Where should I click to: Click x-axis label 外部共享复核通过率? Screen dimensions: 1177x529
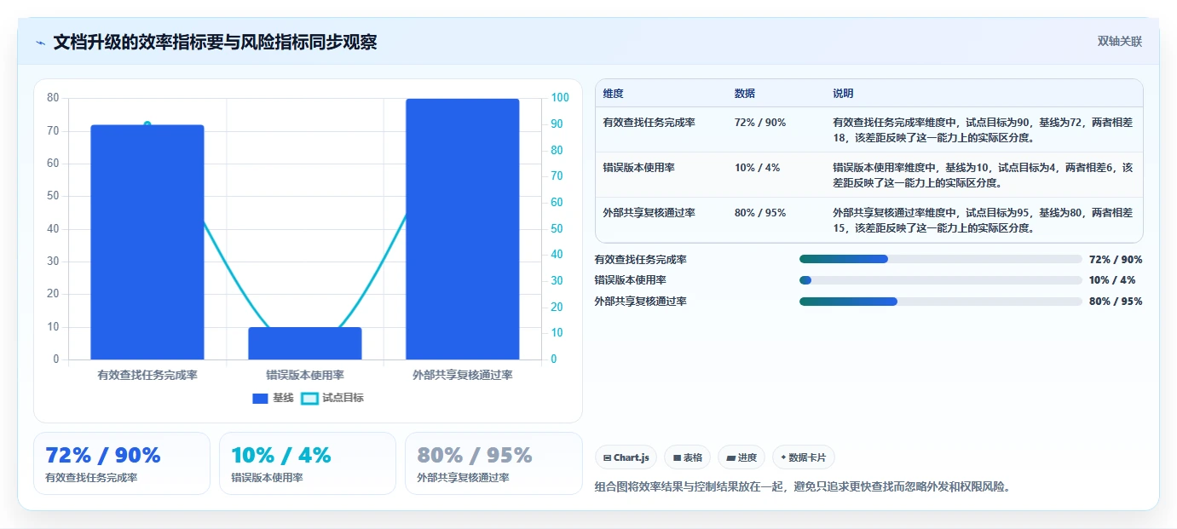pyautogui.click(x=462, y=375)
